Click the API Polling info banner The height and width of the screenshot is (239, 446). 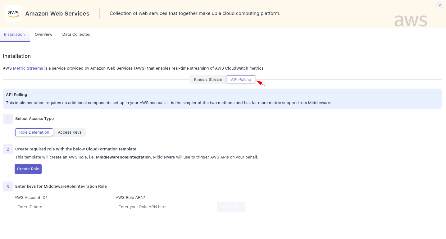(222, 99)
